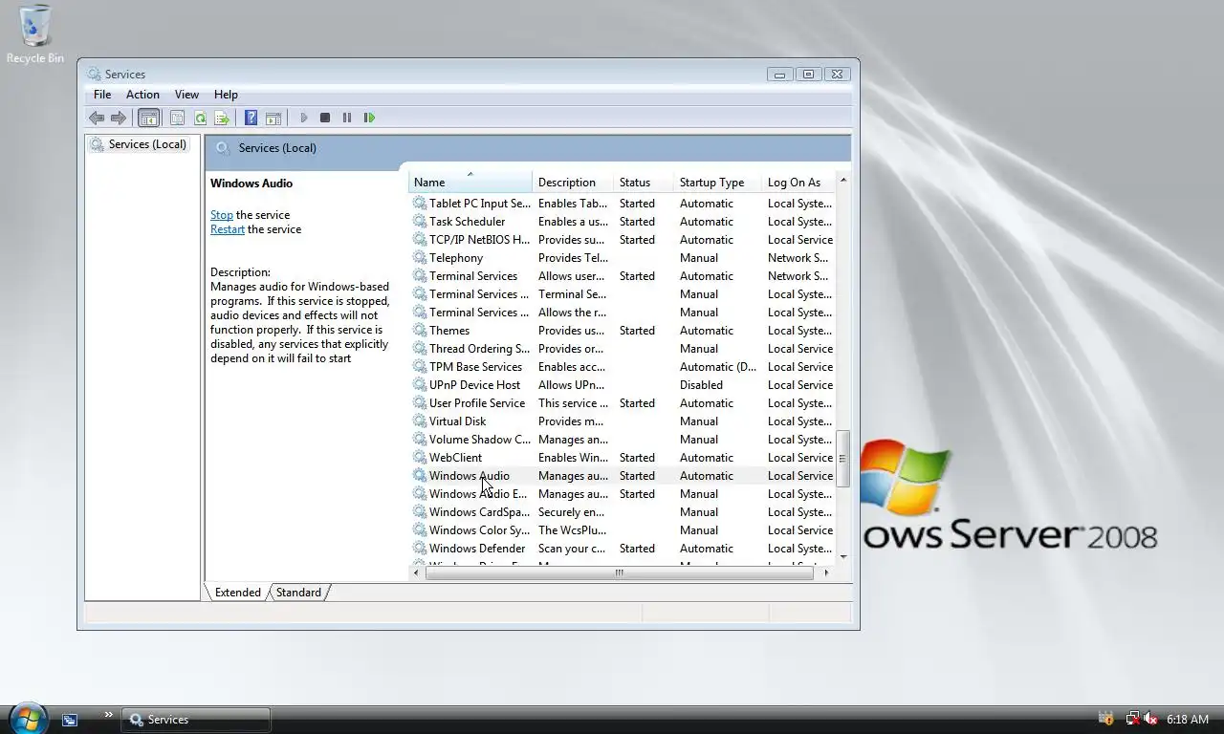
Task: Click the gear icon beside Windows CardSpace
Action: [x=419, y=512]
